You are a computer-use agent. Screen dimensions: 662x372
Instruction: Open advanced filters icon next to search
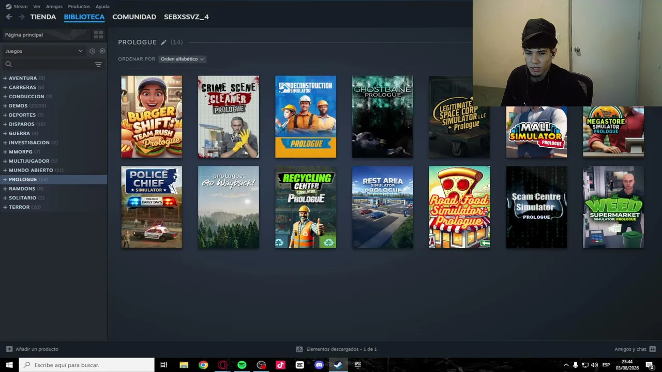click(x=98, y=64)
